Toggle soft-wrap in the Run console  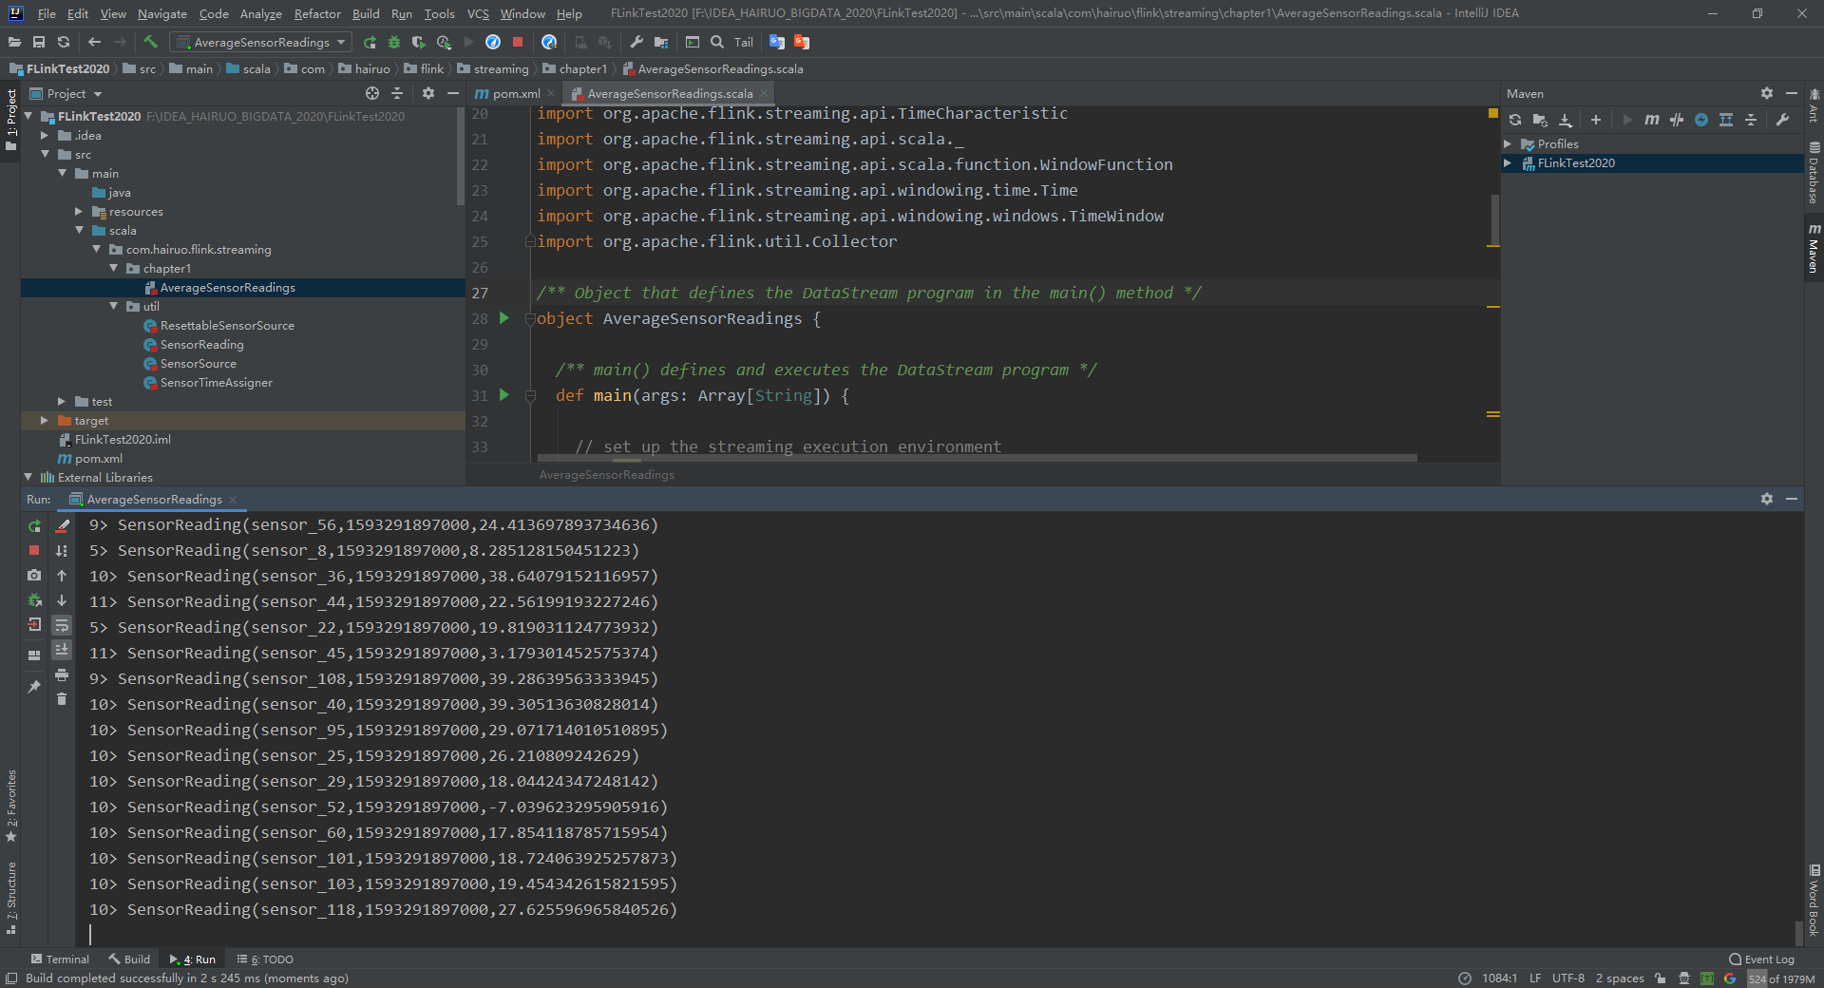point(62,625)
